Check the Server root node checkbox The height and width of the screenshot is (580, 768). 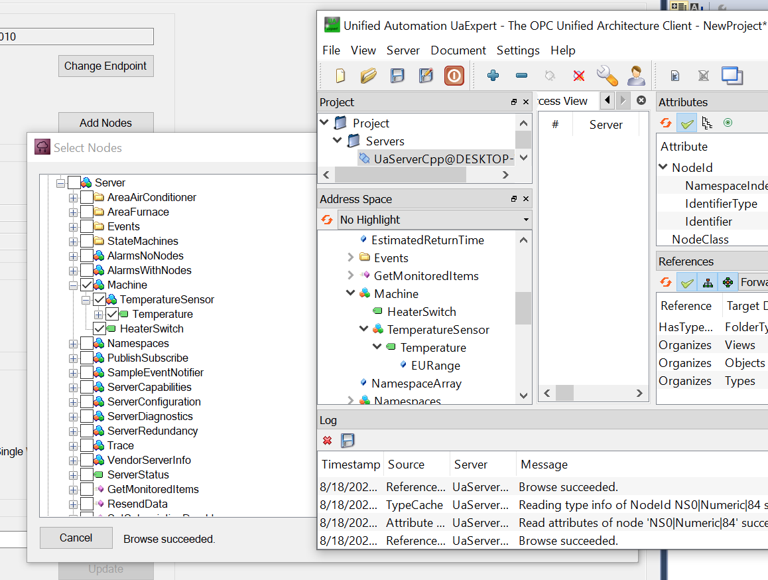click(x=74, y=182)
